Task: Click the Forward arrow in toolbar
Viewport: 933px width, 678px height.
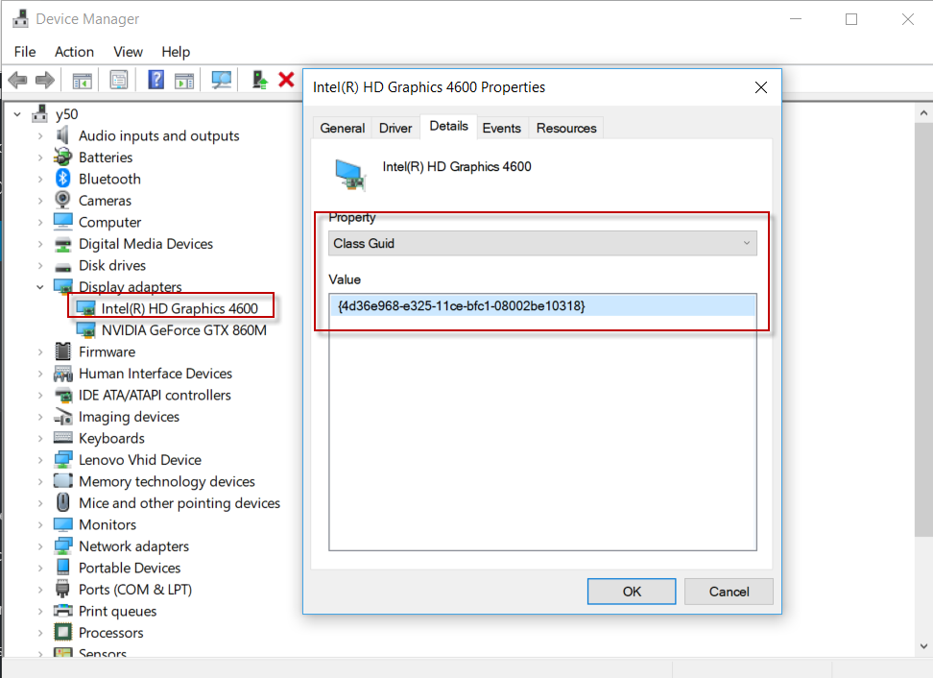Action: pos(45,80)
